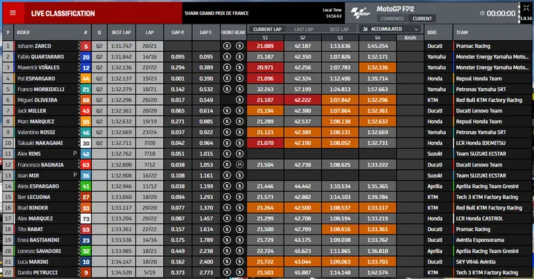Screen dimensions: 534x279
Task: Click Nakagami's number 30 badge
Action: pyautogui.click(x=86, y=143)
